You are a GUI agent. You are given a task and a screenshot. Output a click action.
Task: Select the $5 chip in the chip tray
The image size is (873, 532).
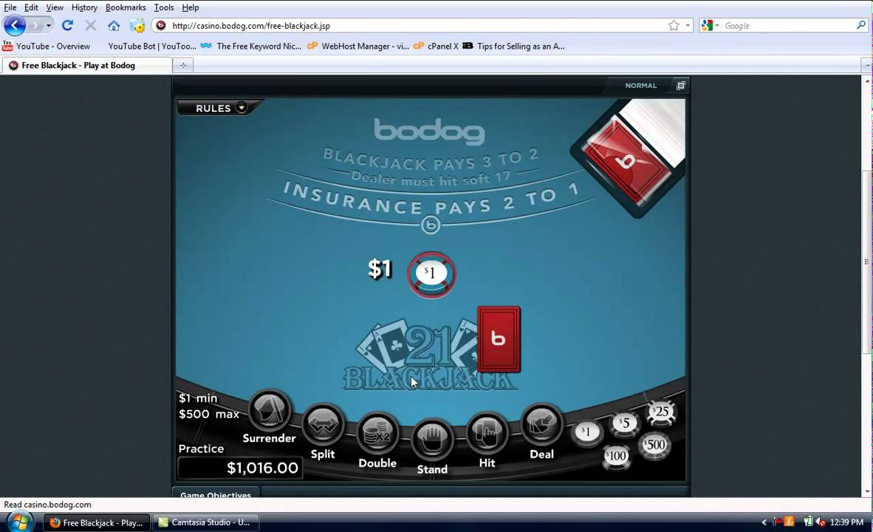tap(625, 424)
